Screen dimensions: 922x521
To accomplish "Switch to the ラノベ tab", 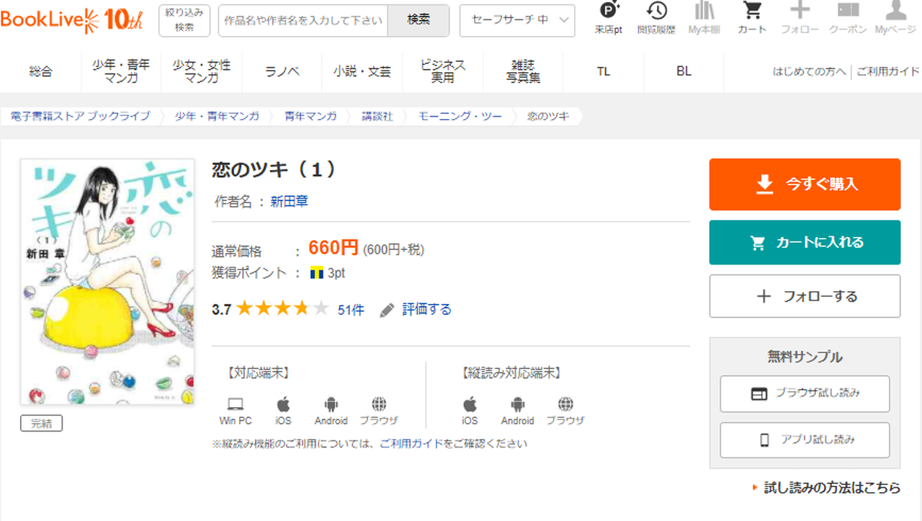I will coord(282,71).
